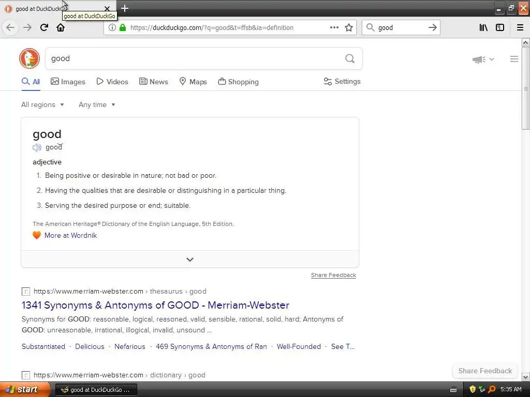530x397 pixels.
Task: Click definition 'Serving the desired purpose or end'
Action: pyautogui.click(x=117, y=206)
